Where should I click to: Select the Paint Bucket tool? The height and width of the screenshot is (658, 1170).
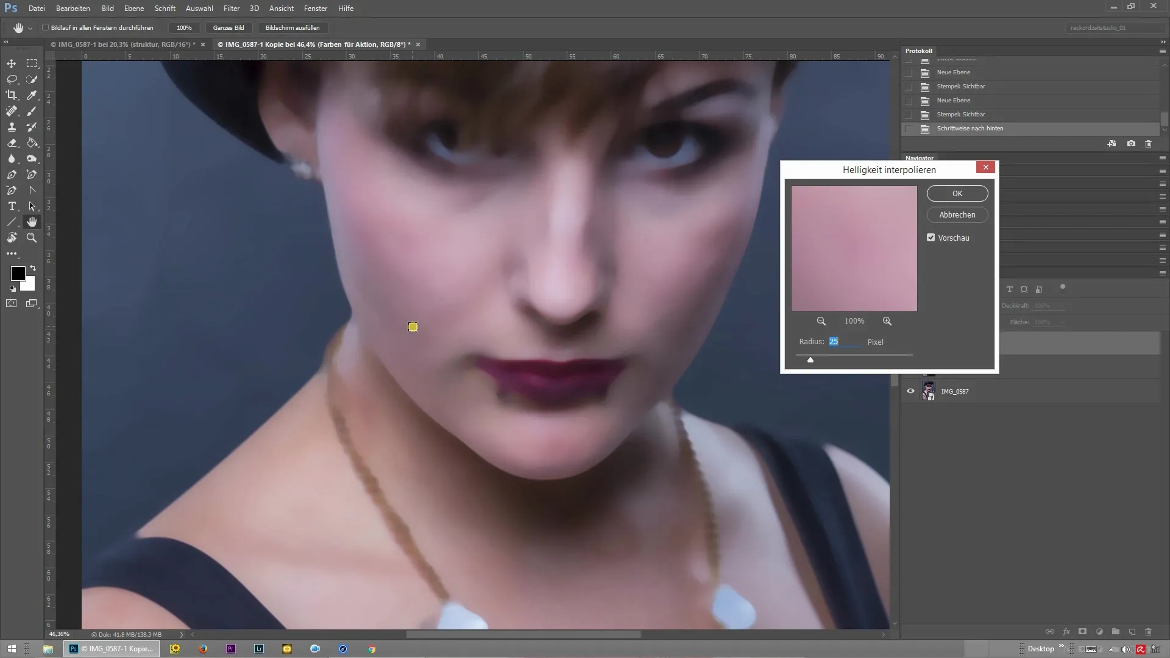32,143
